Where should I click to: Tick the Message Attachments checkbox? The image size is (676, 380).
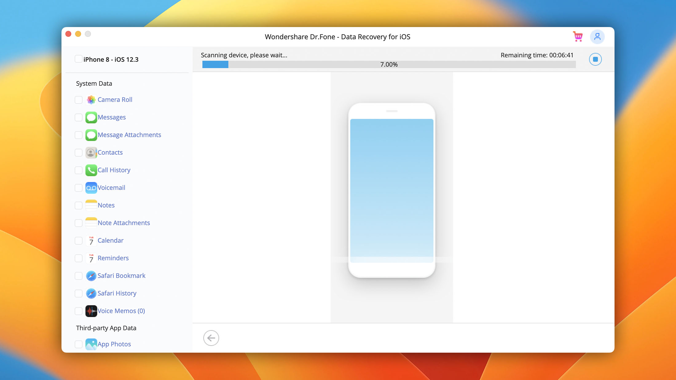click(78, 135)
